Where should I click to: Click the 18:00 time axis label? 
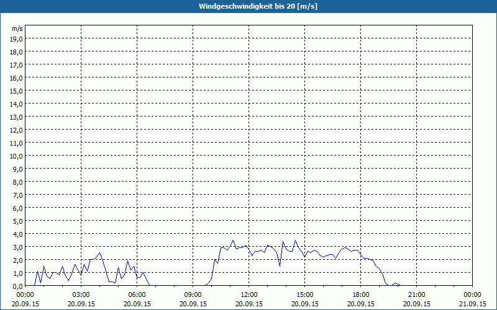pyautogui.click(x=361, y=295)
